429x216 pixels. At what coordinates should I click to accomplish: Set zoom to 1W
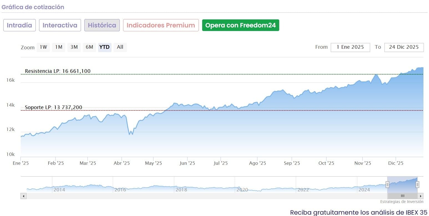coord(43,47)
